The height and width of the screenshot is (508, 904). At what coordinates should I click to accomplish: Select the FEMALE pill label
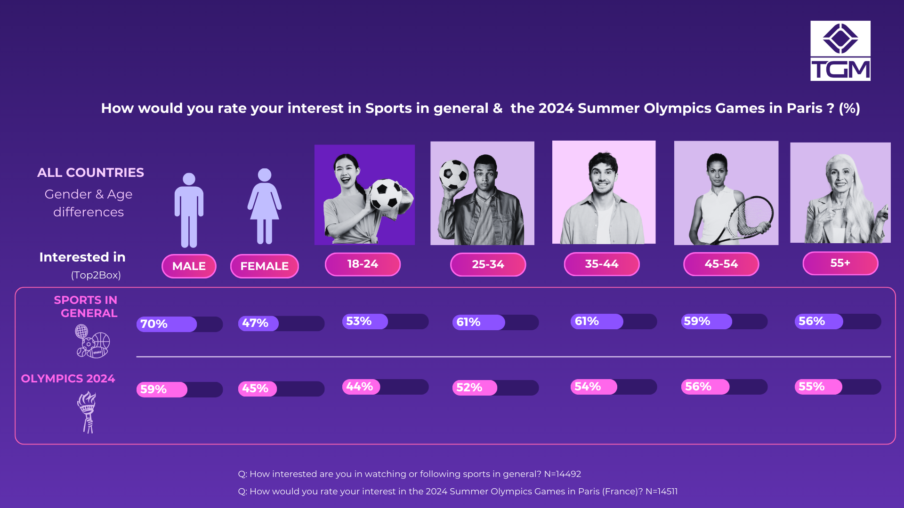[x=264, y=266]
